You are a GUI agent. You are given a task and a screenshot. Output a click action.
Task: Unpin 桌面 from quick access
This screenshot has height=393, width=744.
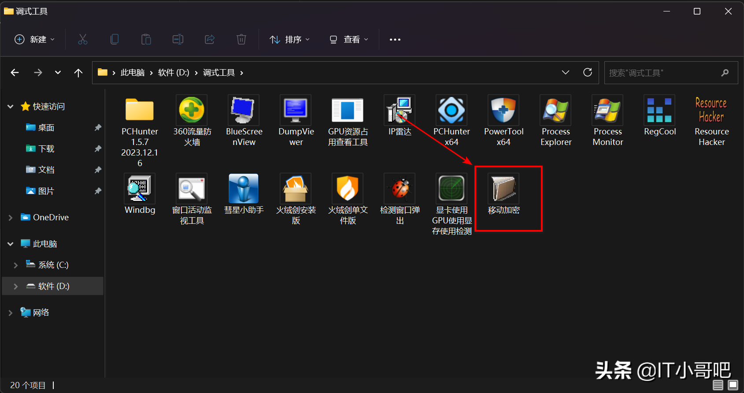[98, 128]
